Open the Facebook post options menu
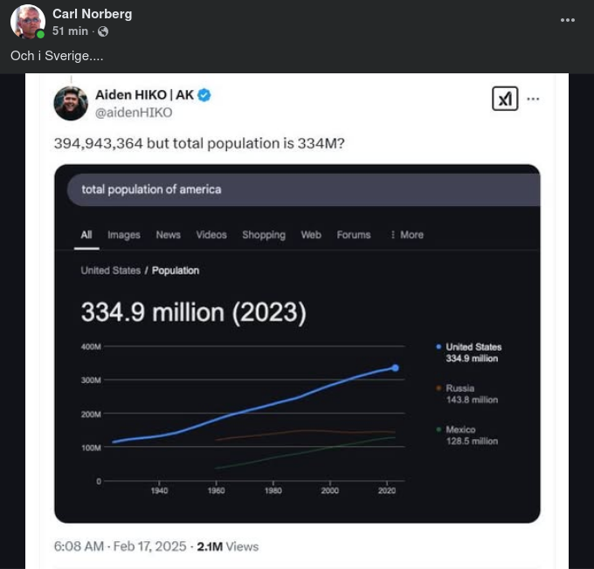This screenshot has width=594, height=569. pyautogui.click(x=568, y=20)
